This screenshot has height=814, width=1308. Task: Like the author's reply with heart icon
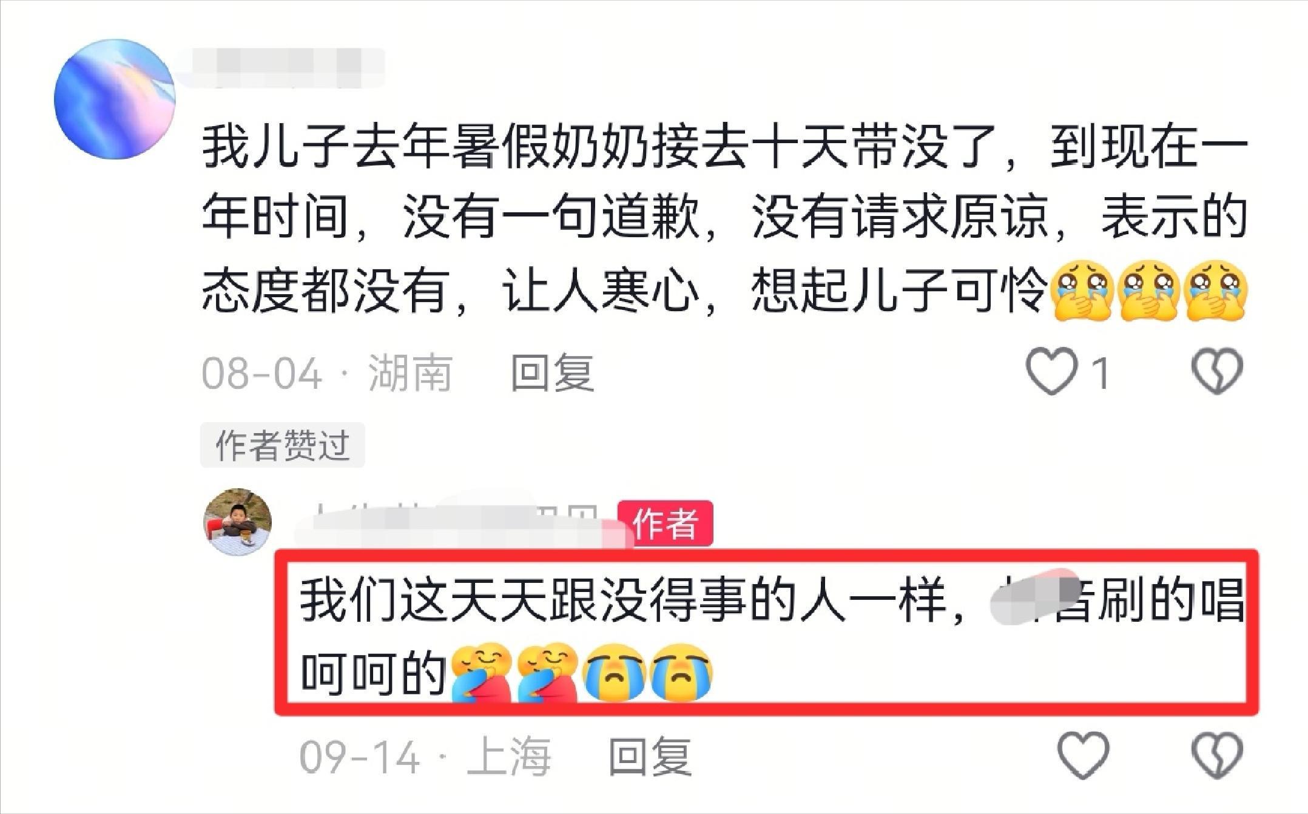[1084, 756]
